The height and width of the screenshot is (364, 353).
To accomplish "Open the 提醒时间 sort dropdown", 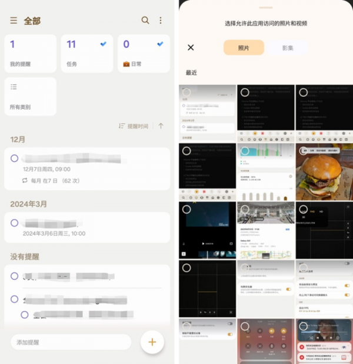I will pyautogui.click(x=134, y=126).
